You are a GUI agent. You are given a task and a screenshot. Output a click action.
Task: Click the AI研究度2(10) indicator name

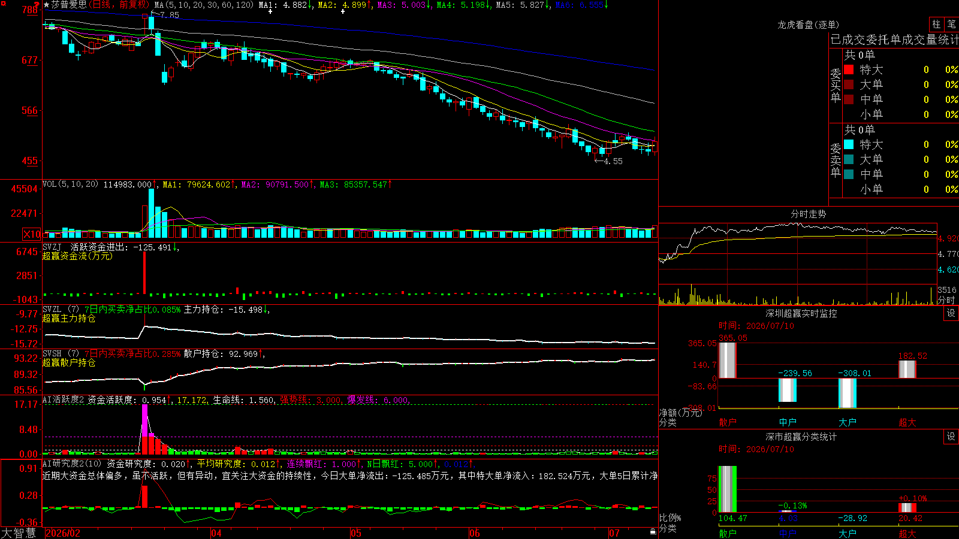pyautogui.click(x=73, y=464)
